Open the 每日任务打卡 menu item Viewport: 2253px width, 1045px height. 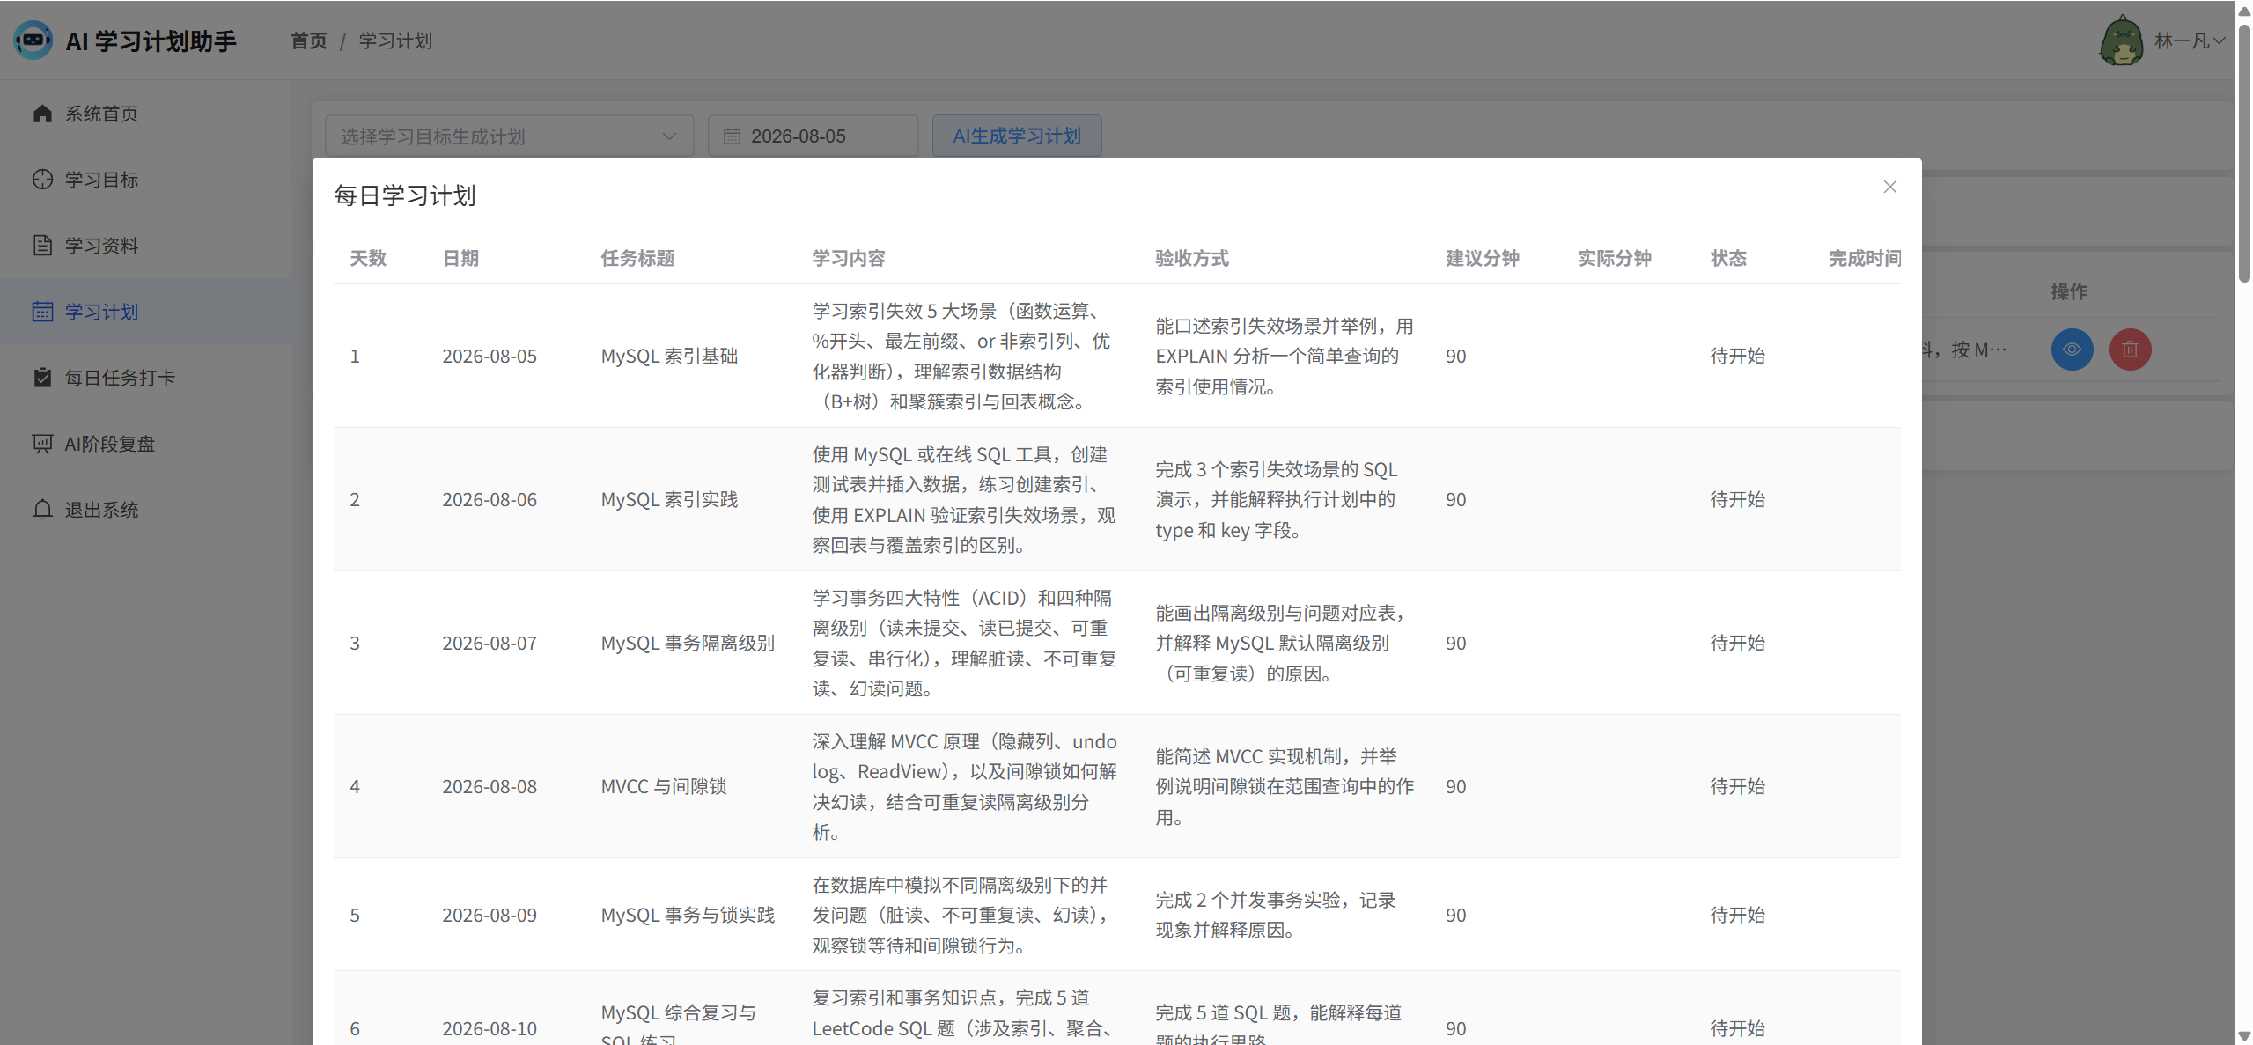pyautogui.click(x=145, y=378)
